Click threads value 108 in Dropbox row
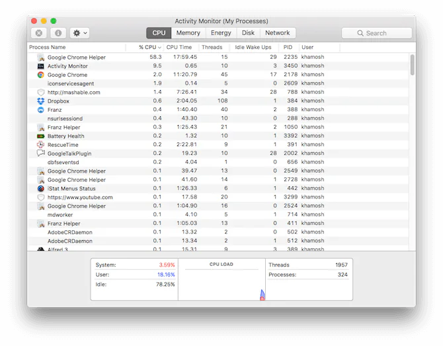443x346 pixels. [223, 101]
